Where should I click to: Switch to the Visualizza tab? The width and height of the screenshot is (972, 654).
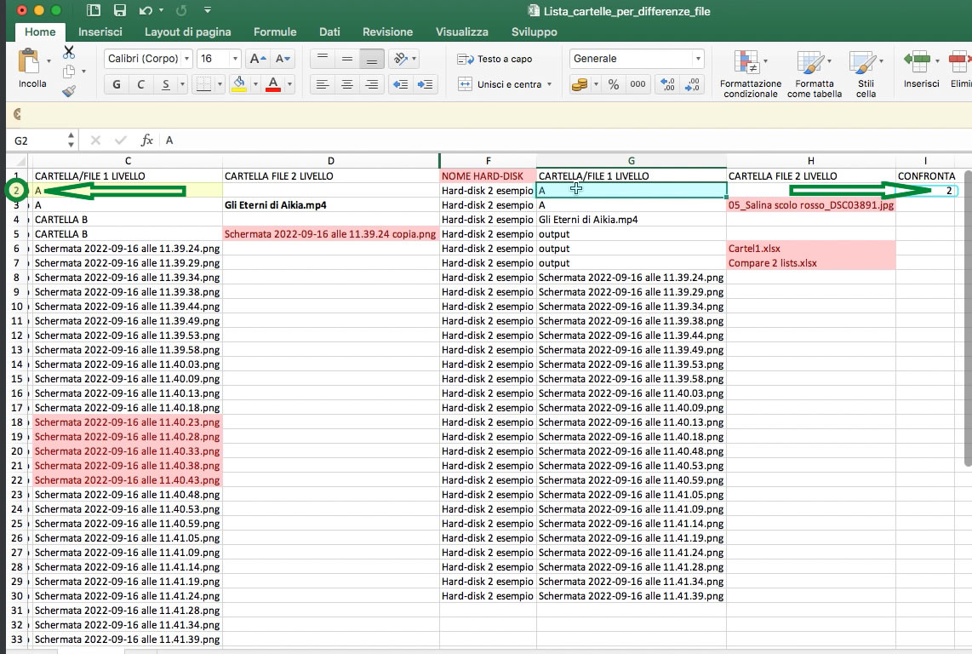[462, 32]
